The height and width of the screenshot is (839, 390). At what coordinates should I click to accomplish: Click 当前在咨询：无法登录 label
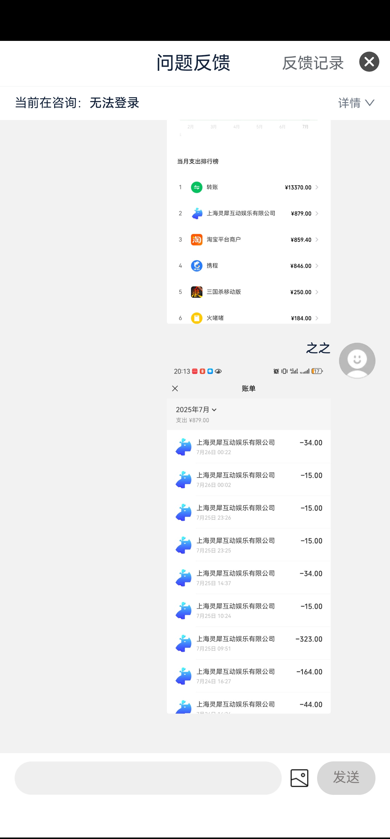77,103
